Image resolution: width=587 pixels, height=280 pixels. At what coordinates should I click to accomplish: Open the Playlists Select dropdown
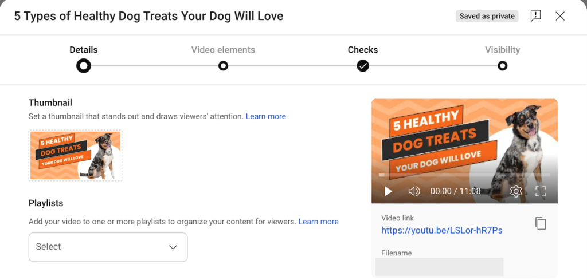pyautogui.click(x=108, y=247)
